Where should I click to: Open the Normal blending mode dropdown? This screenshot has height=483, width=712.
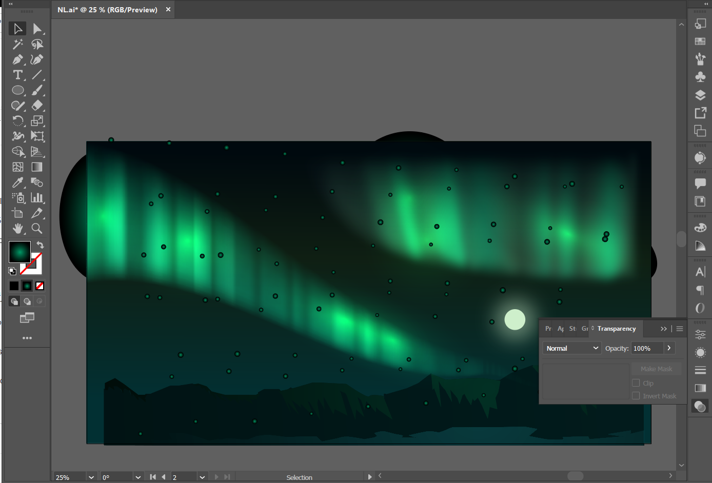(x=572, y=348)
